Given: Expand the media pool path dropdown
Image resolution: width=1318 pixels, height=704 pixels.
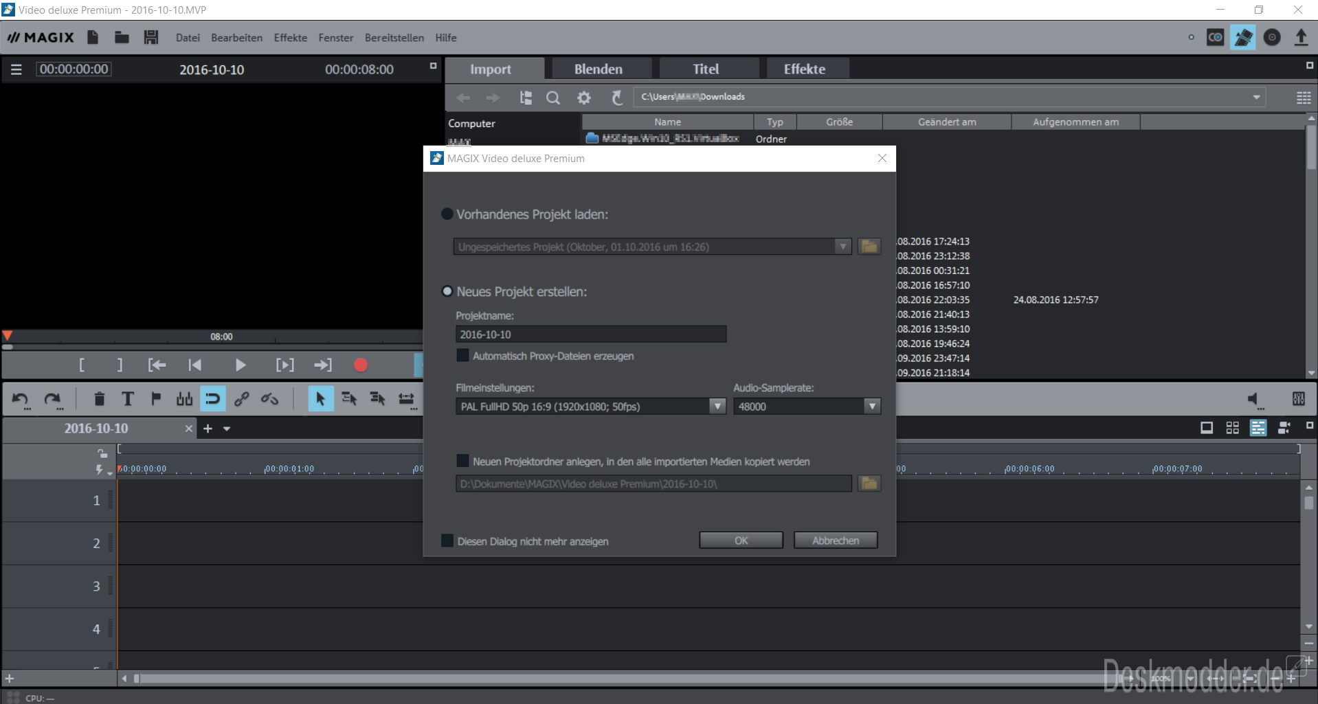Looking at the screenshot, I should tap(1256, 97).
